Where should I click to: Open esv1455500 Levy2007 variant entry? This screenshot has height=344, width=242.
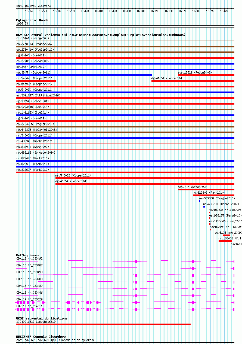(226, 221)
